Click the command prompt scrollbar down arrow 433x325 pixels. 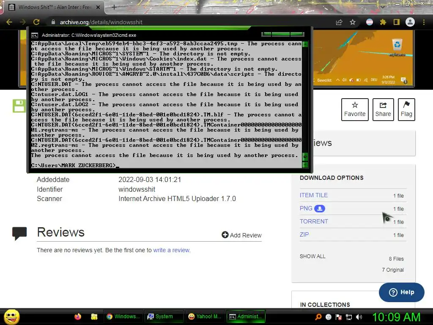click(305, 165)
